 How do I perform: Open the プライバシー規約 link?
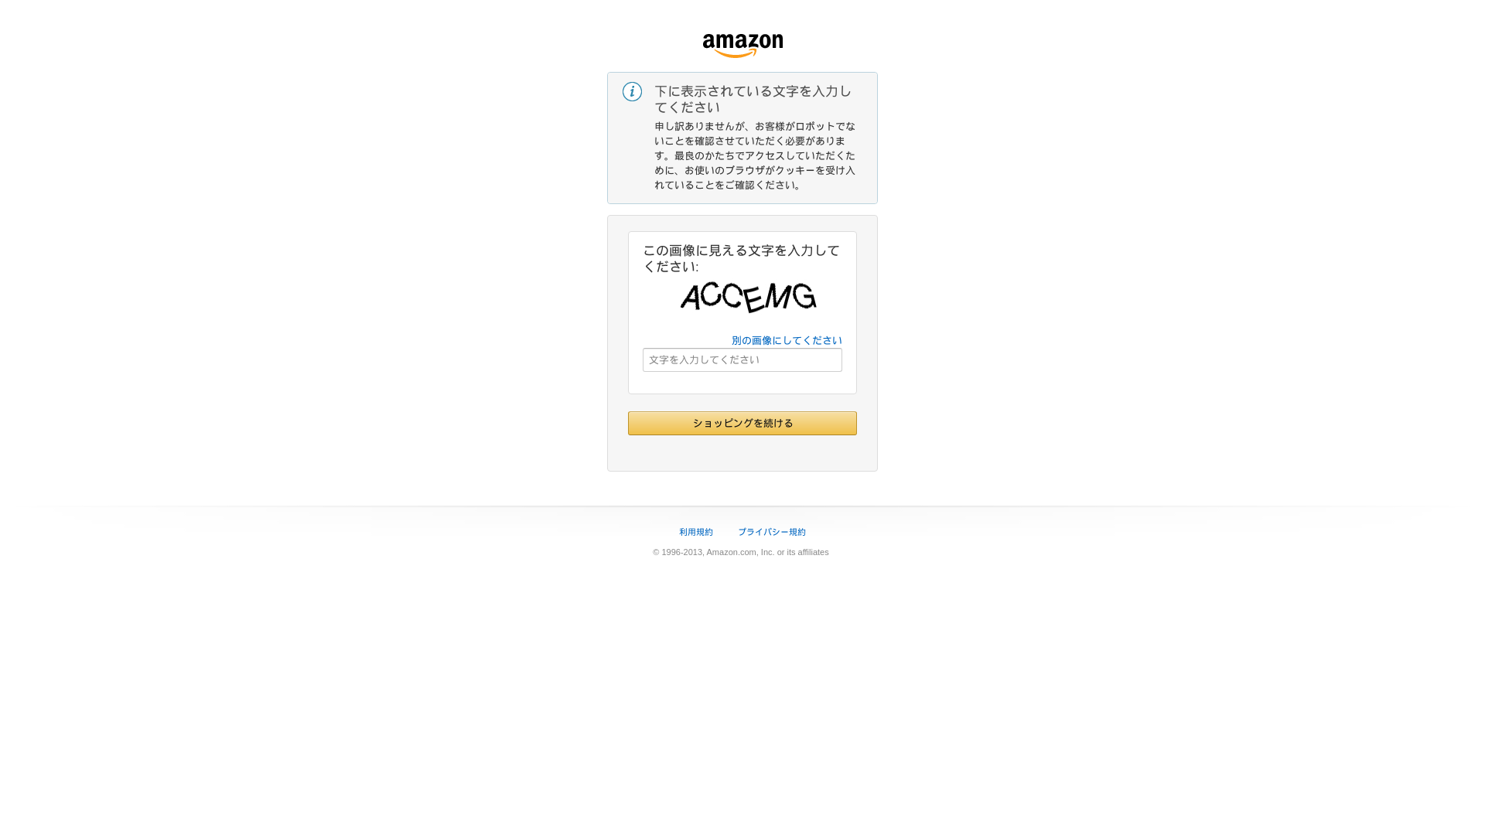point(772,532)
